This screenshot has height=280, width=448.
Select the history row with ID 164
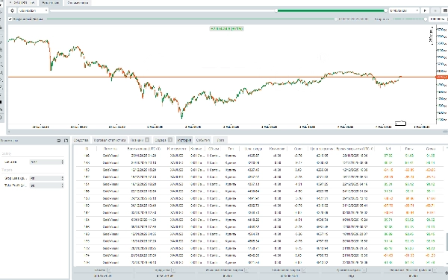pyautogui.click(x=260, y=220)
